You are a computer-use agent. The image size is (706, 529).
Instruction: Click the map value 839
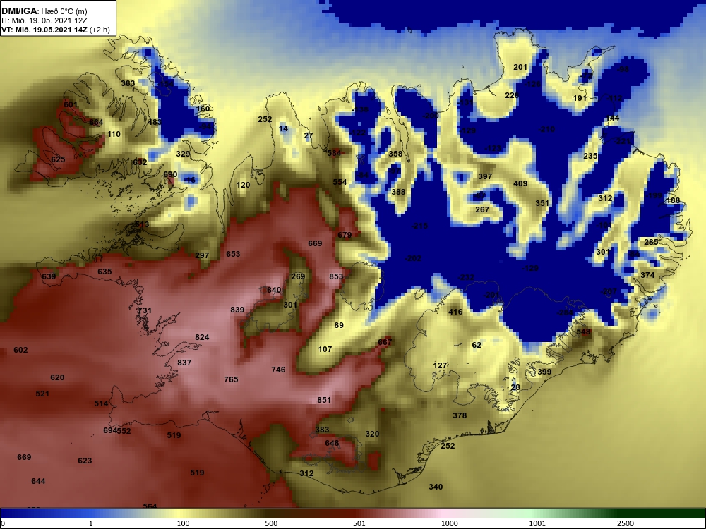point(237,310)
